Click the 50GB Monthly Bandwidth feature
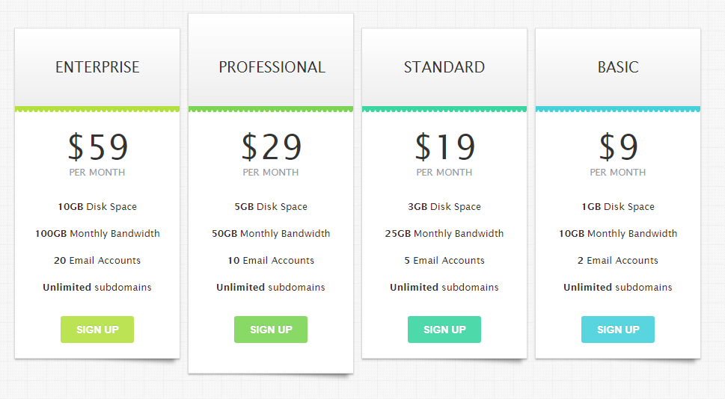Image resolution: width=725 pixels, height=399 pixels. 271,233
